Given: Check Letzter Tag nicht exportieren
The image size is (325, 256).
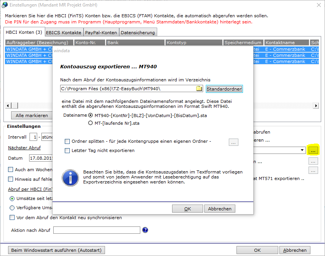Looking at the screenshot, I should pos(67,150).
